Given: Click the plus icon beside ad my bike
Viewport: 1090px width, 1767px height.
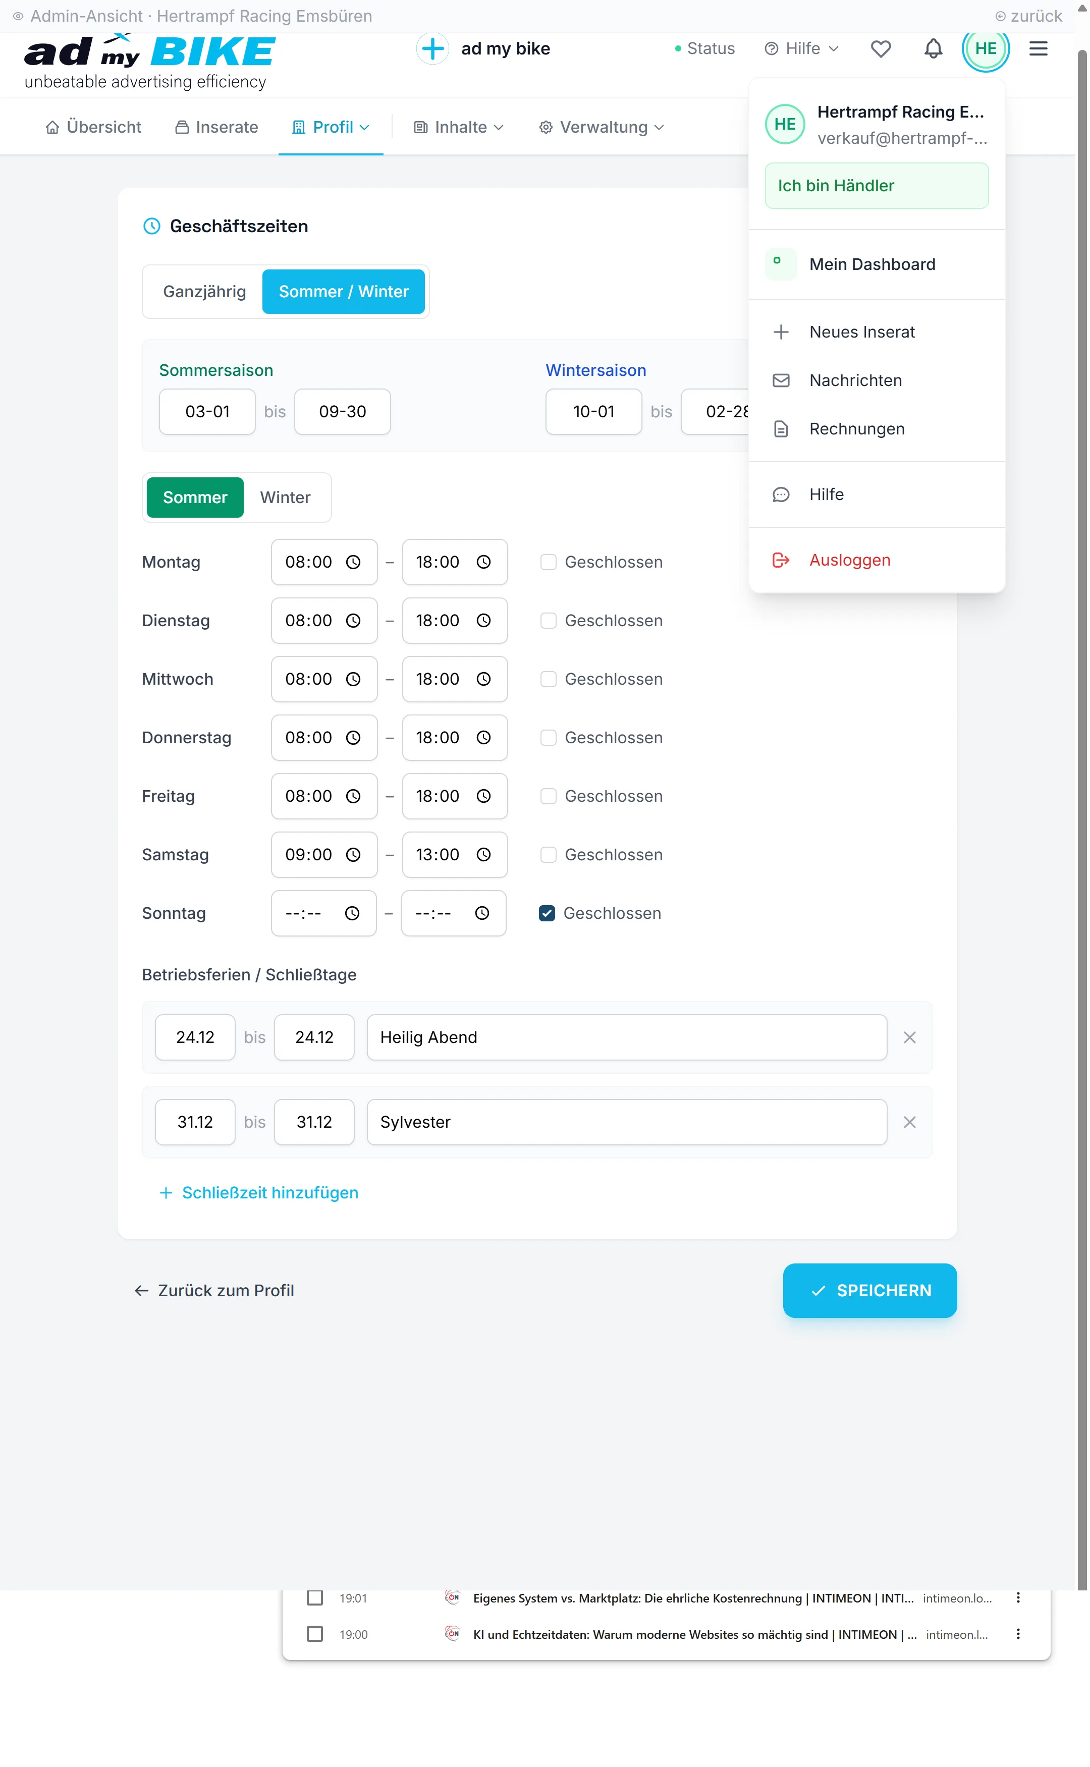Looking at the screenshot, I should [432, 48].
